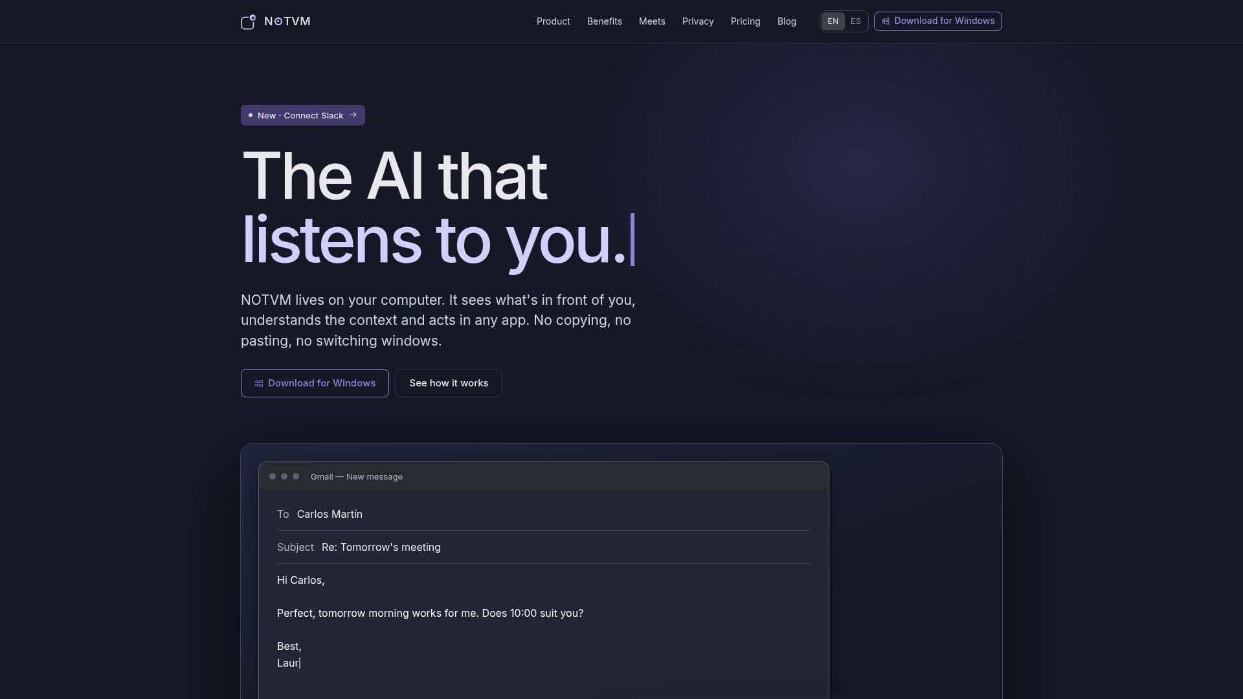The height and width of the screenshot is (699, 1243).
Task: Click the NOTVM logo icon
Action: [248, 22]
